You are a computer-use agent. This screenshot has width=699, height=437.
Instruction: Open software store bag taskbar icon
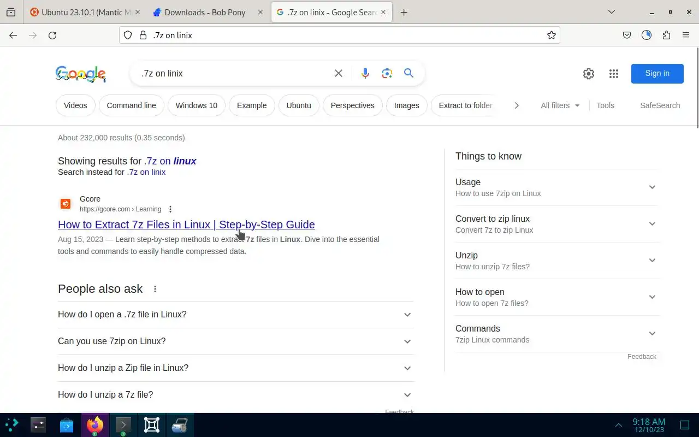tap(67, 424)
